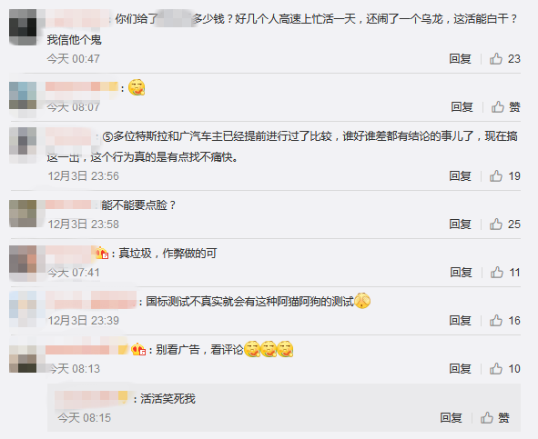Screen dimensions: 538x439
Task: Like the comment with 23 likes
Action: [504, 59]
